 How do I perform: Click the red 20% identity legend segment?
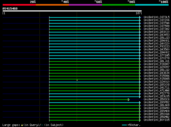(x=19, y=5)
